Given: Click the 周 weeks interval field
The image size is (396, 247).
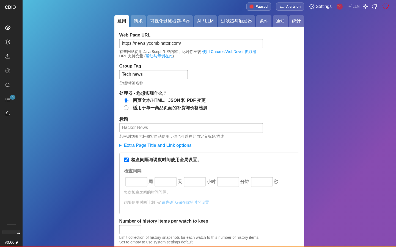Looking at the screenshot, I should pyautogui.click(x=136, y=182).
